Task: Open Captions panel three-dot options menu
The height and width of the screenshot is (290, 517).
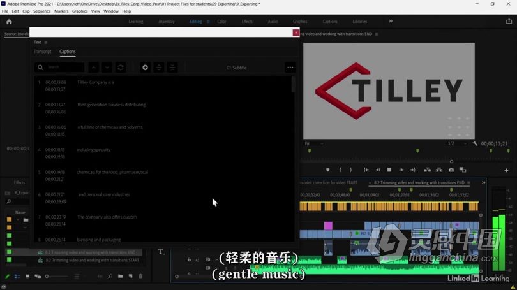Action: 290,68
